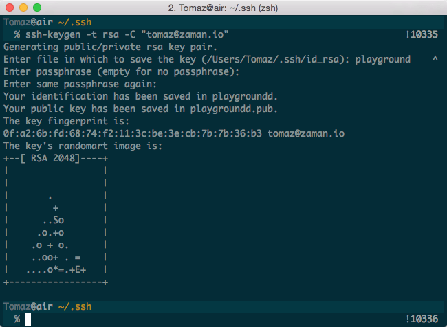The height and width of the screenshot is (327, 447).
Task: Click the caret symbol at right edge
Action: tap(435, 58)
